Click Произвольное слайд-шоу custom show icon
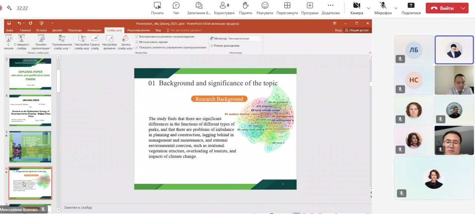 [x=62, y=39]
